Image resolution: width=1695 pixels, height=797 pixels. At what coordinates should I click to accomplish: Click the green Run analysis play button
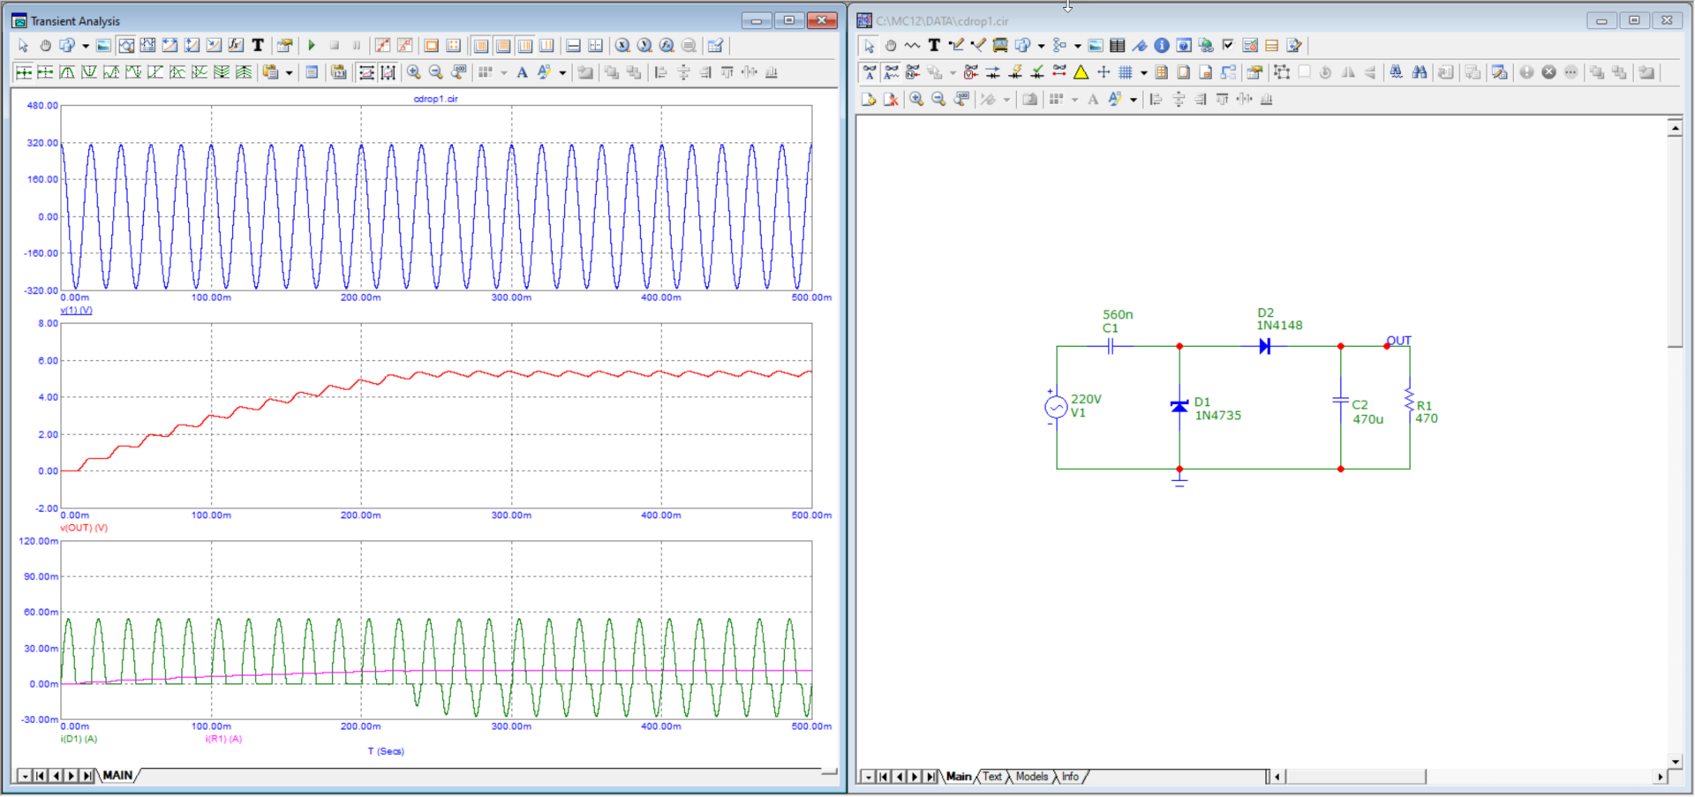point(312,46)
